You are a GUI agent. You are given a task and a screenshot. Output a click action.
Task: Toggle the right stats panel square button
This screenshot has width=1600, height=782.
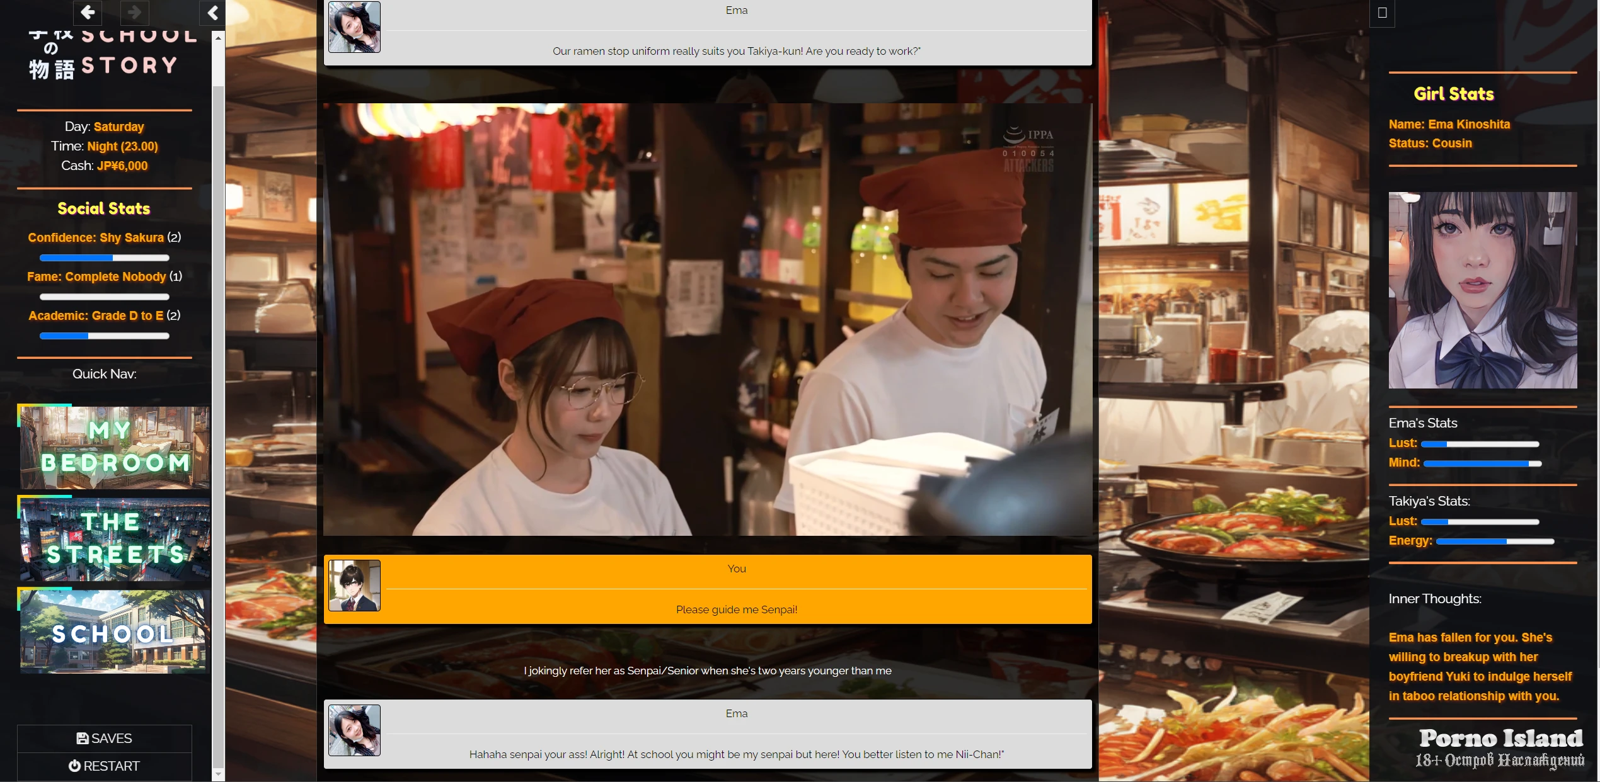pos(1382,13)
